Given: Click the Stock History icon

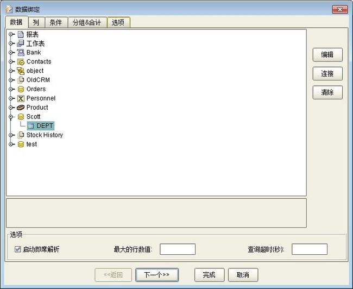Looking at the screenshot, I should pyautogui.click(x=21, y=135).
